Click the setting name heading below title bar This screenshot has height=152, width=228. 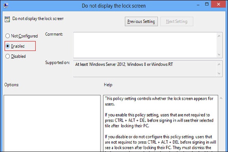38,18
